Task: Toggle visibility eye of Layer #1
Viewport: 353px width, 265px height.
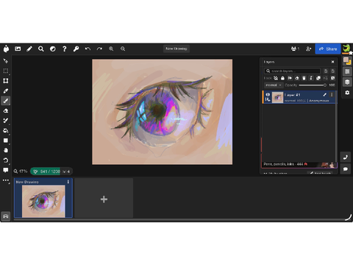Action: tap(268, 94)
